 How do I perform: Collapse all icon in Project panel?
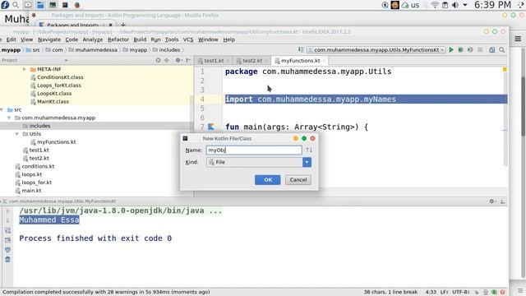[166, 60]
